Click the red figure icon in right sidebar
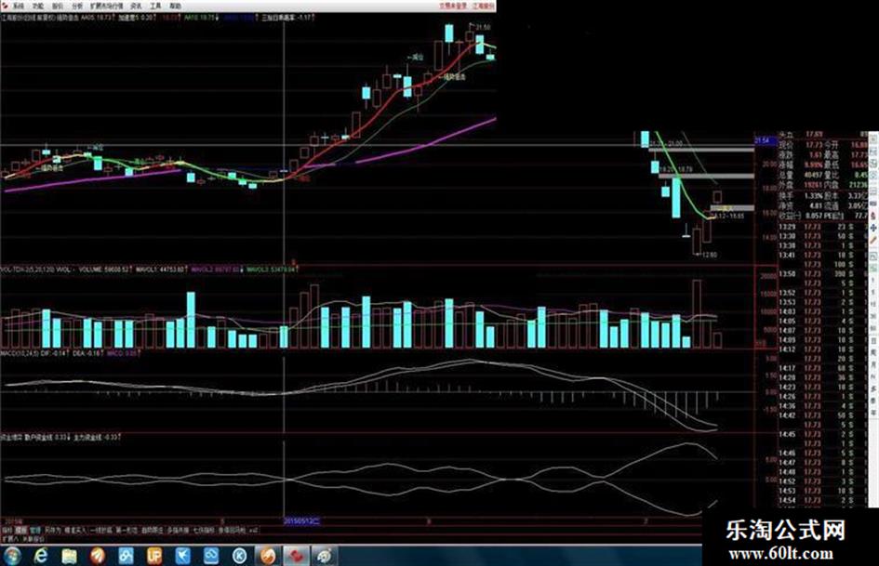The image size is (879, 566). click(873, 216)
